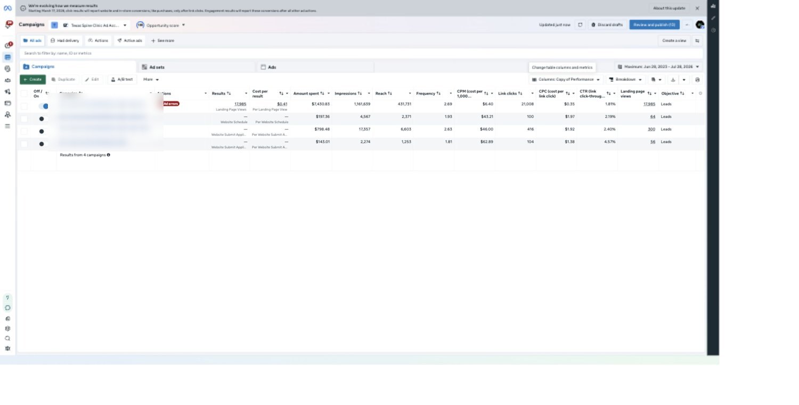Viewport: 799px width, 405px height.
Task: Toggle the switch on the $197.36 campaign row
Action: pos(42,119)
